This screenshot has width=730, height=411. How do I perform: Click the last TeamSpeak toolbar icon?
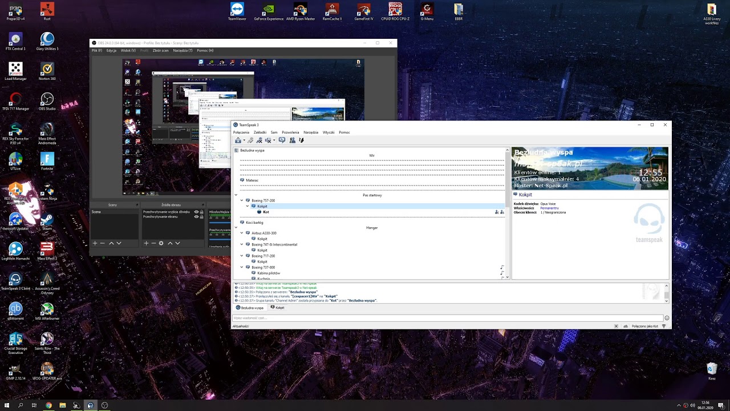pyautogui.click(x=301, y=140)
